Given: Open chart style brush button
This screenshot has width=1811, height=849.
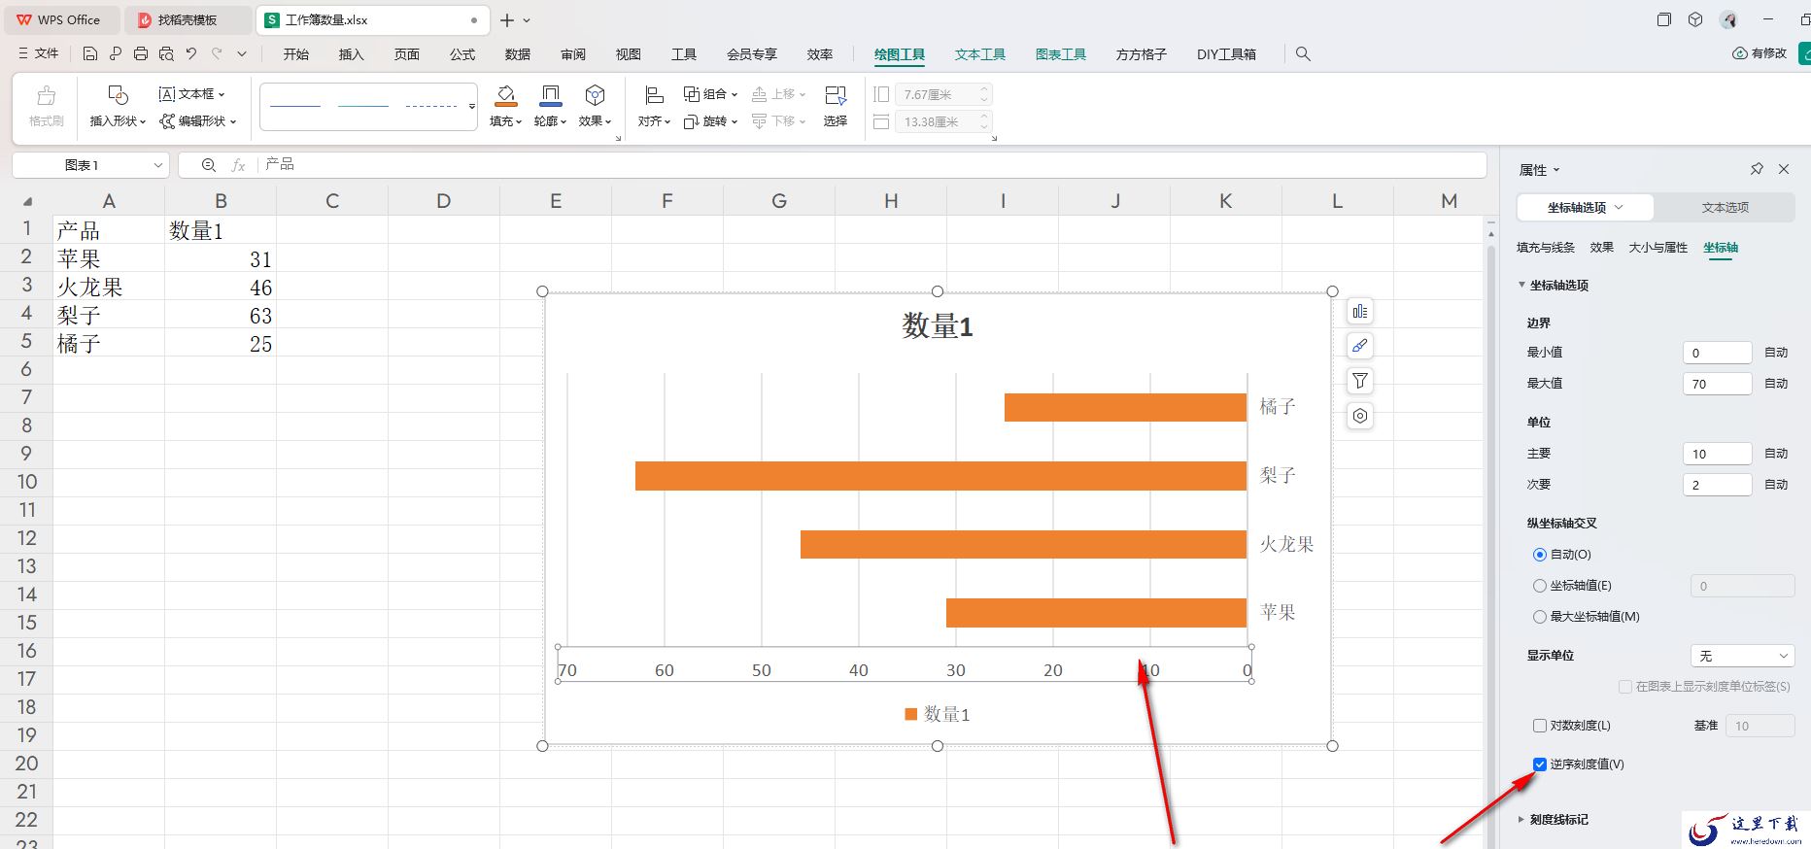Looking at the screenshot, I should (x=1360, y=346).
